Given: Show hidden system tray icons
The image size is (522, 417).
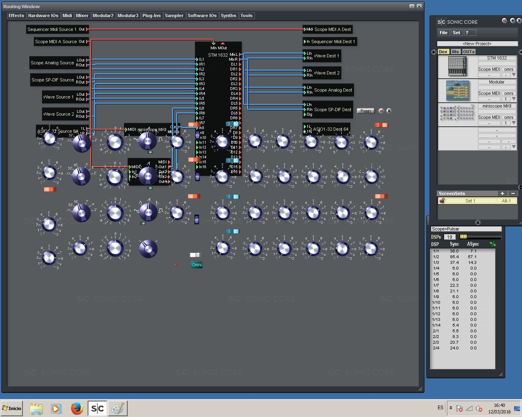Looking at the screenshot, I should click(x=451, y=408).
